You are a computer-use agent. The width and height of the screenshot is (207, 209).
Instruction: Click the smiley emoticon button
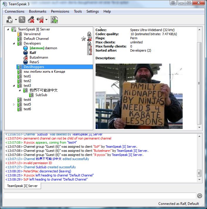pyautogui.click(x=200, y=196)
